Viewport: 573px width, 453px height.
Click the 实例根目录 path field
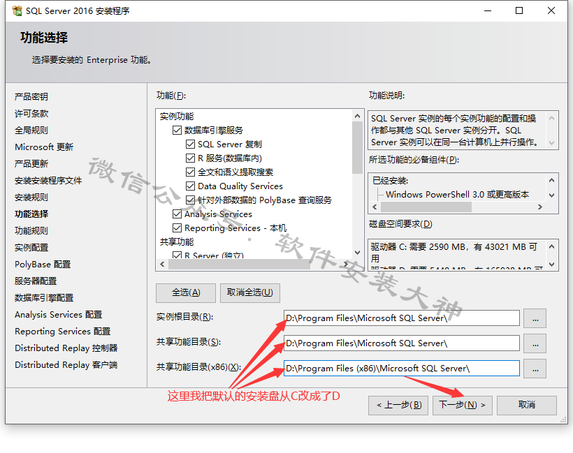pyautogui.click(x=402, y=318)
